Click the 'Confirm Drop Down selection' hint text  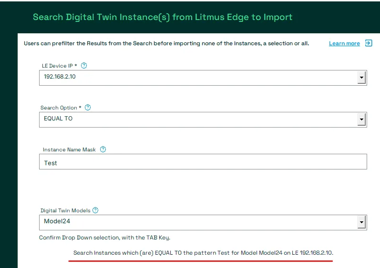(x=105, y=238)
